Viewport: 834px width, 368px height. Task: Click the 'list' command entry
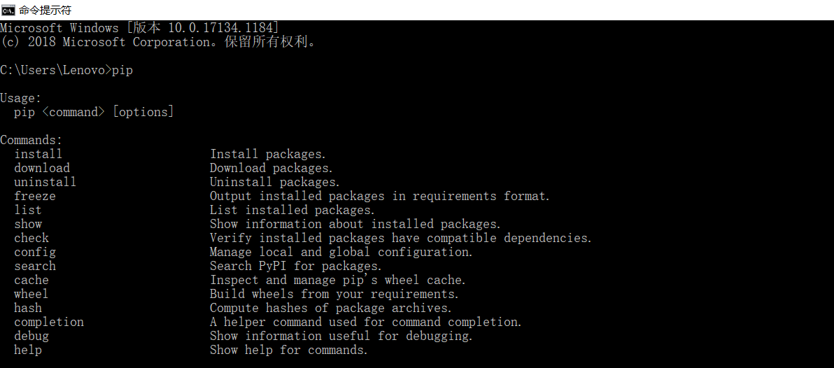point(28,210)
